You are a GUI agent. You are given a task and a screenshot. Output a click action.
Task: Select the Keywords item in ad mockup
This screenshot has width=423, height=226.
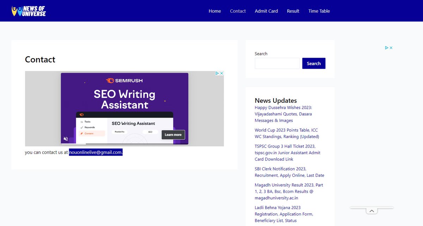[x=90, y=127]
